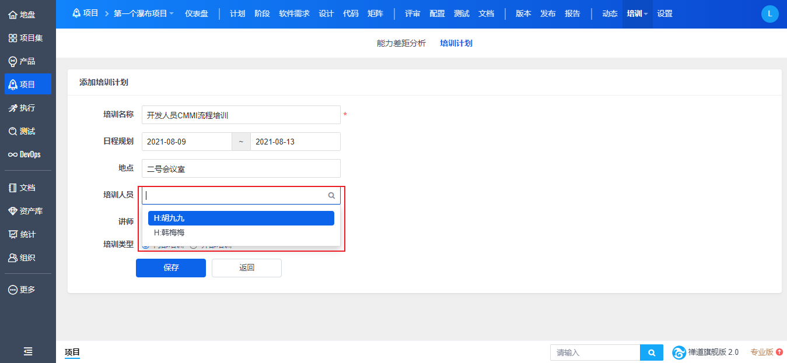Open the 评审 menu item
The image size is (787, 363).
pos(412,13)
